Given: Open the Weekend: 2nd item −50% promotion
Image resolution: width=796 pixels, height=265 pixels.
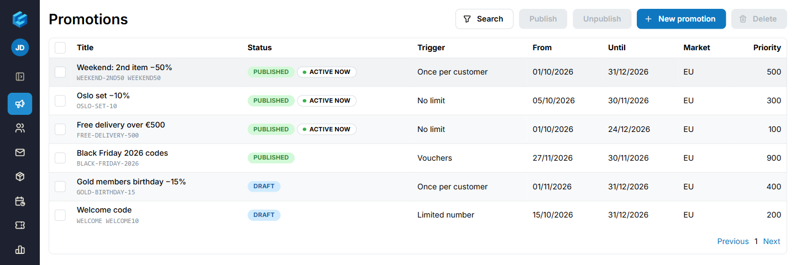Looking at the screenshot, I should coord(124,67).
